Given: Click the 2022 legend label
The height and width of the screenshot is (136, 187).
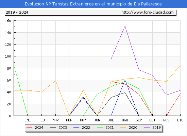Looking at the screenshot, I should pyautogui.click(x=86, y=128).
